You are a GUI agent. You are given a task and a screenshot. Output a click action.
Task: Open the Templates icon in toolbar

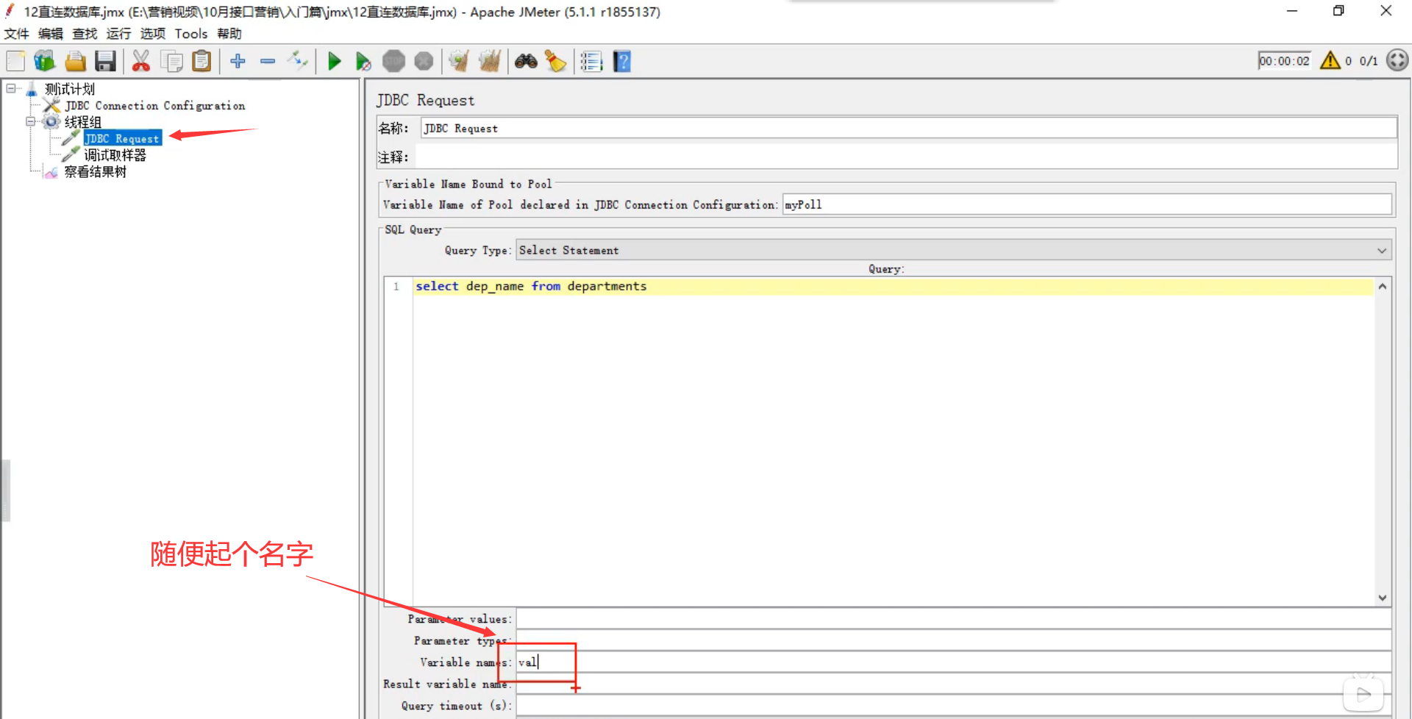45,61
